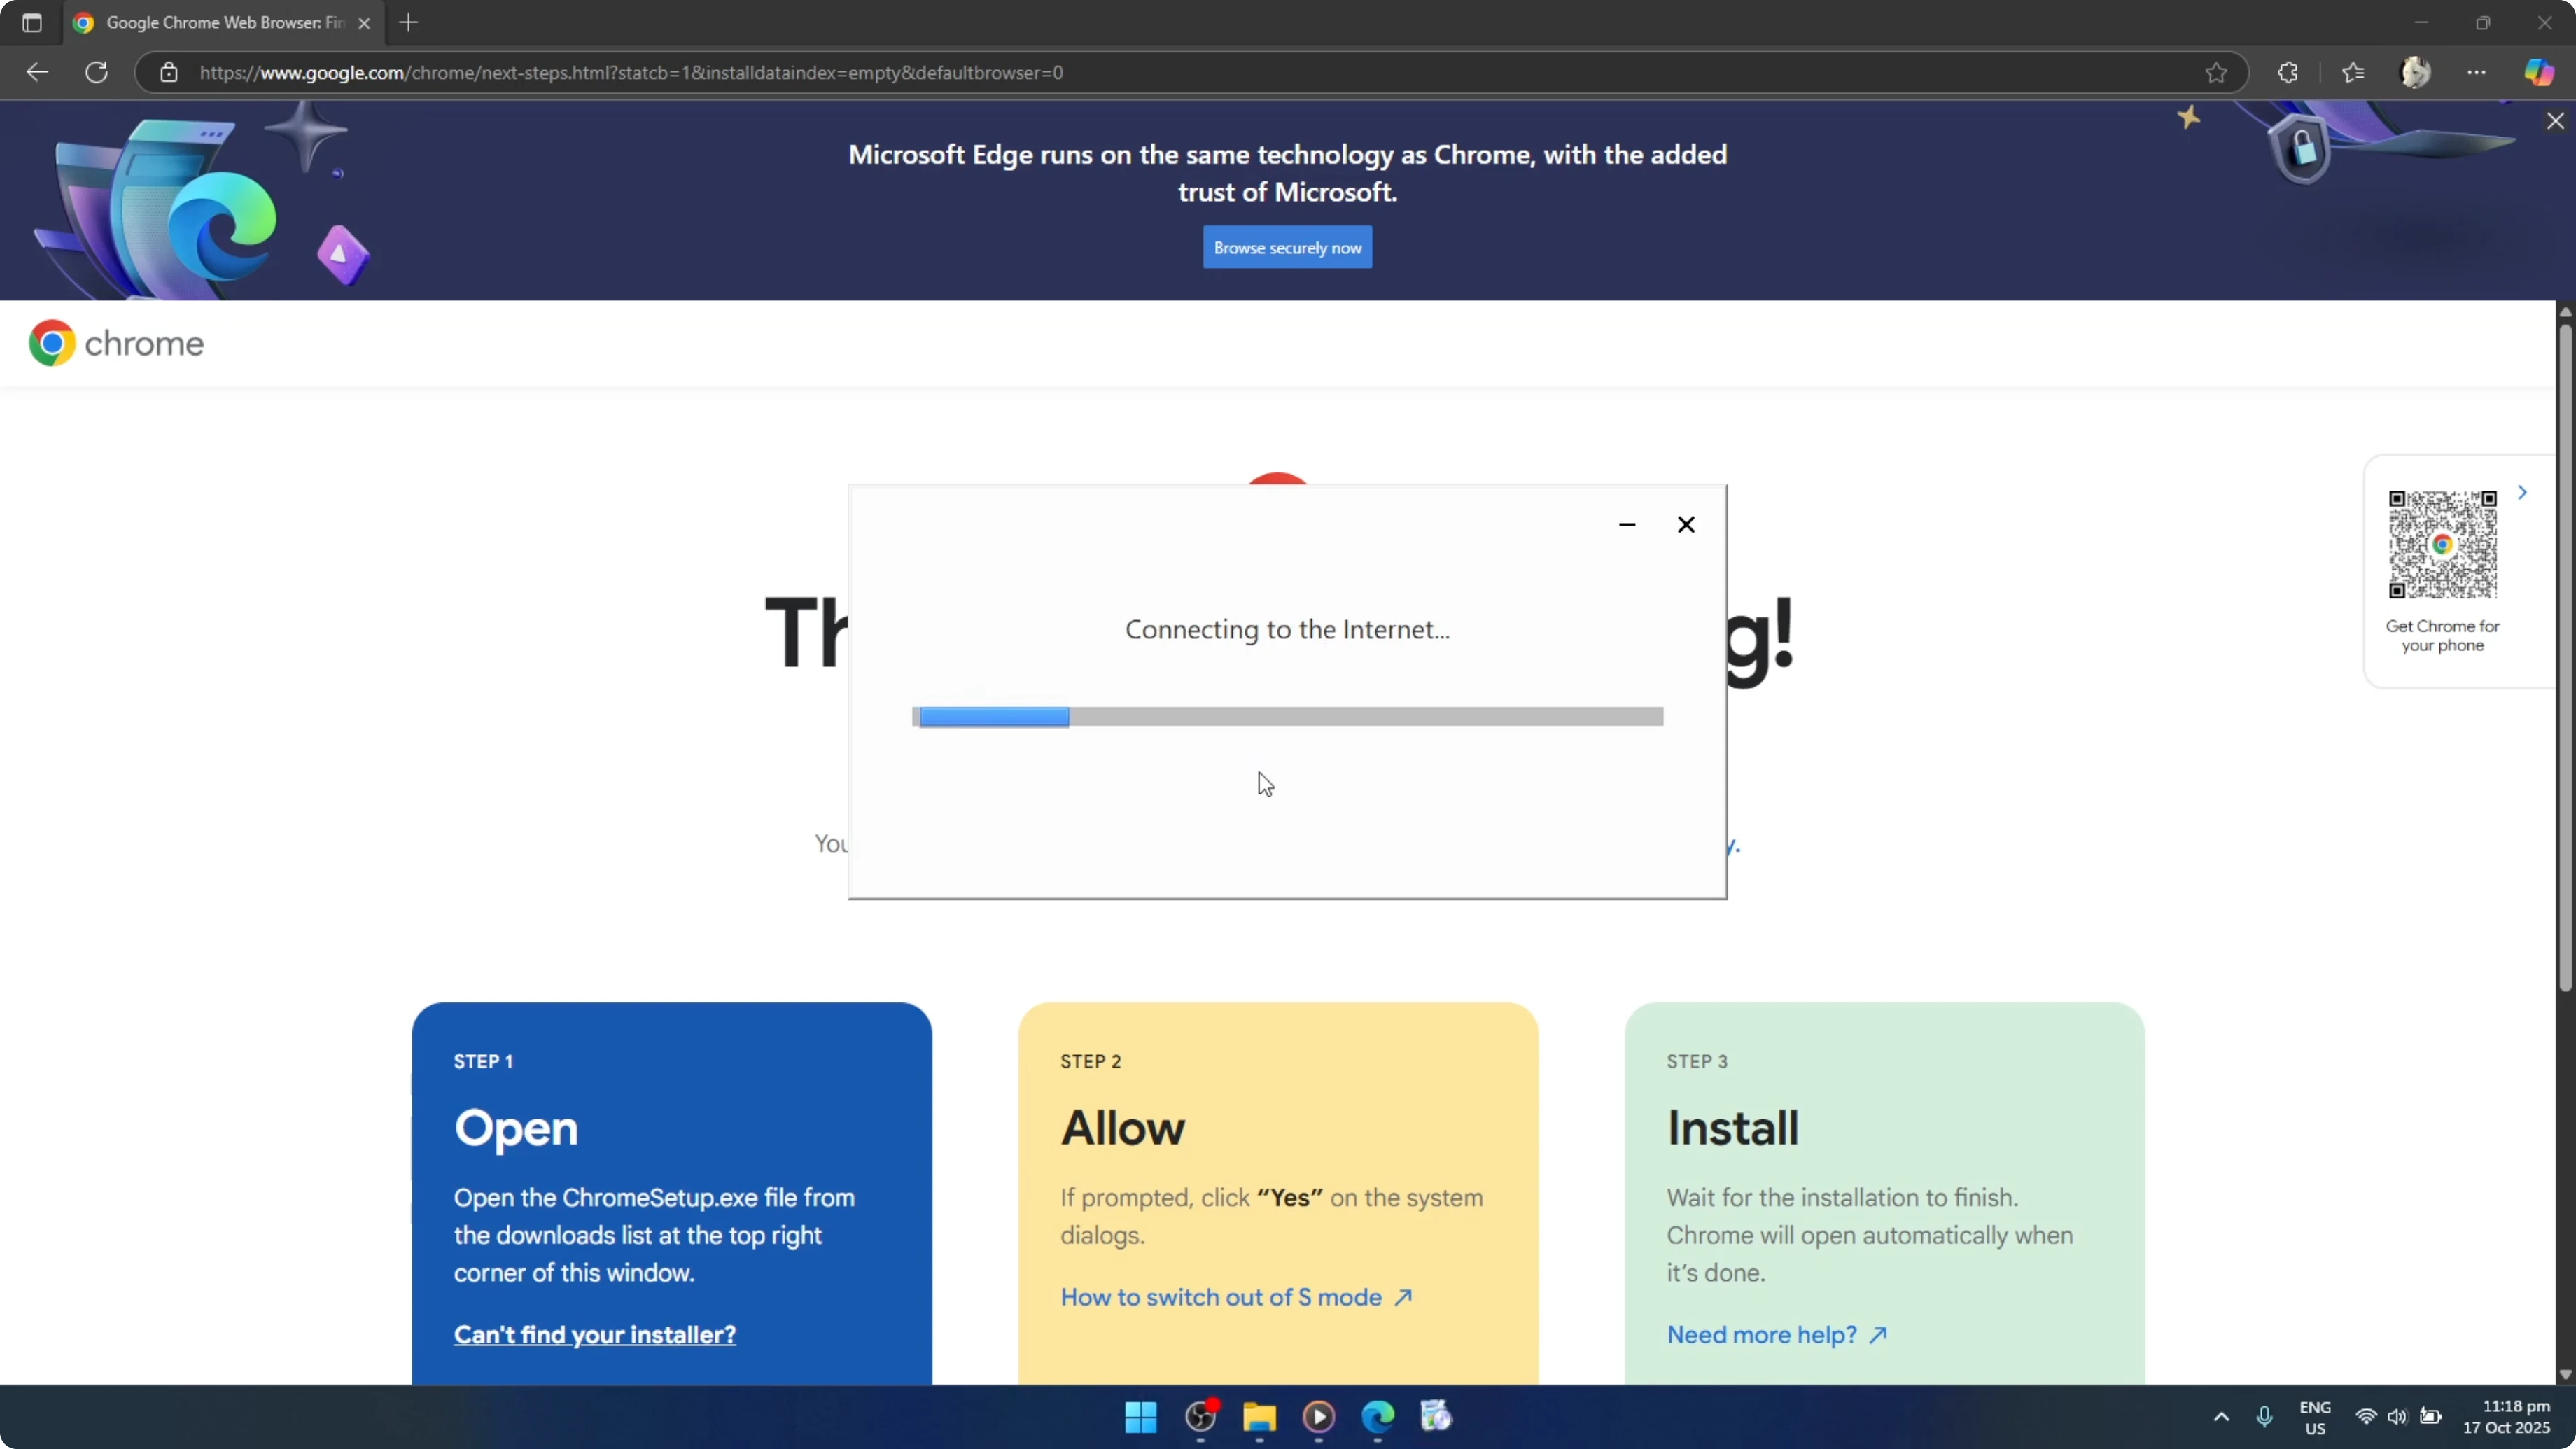Open a new browser tab
The width and height of the screenshot is (2576, 1449).
pyautogui.click(x=408, y=22)
